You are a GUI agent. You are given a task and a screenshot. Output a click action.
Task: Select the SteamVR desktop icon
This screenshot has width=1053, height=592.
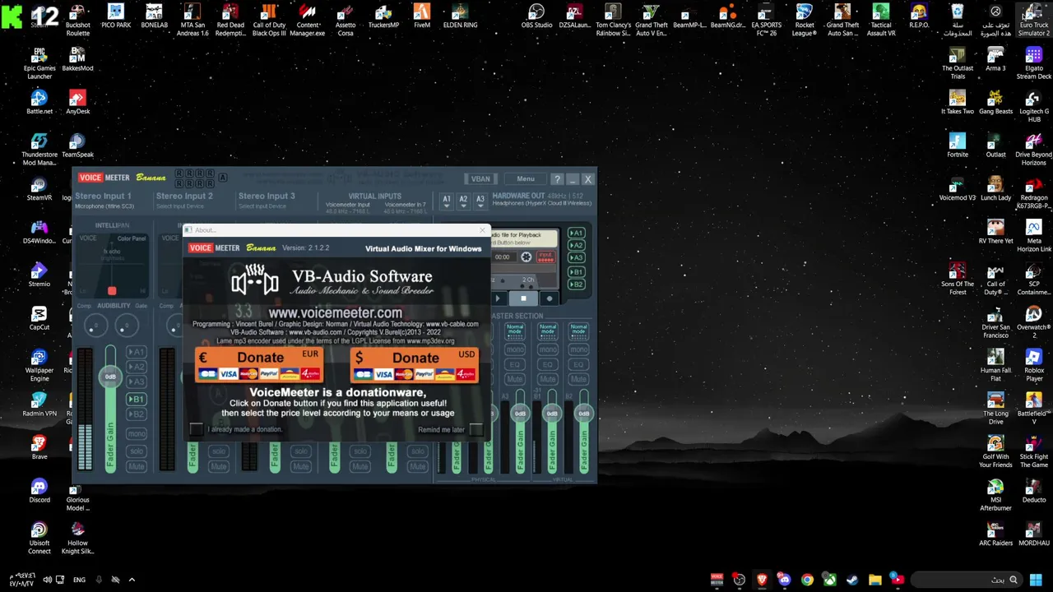point(39,189)
